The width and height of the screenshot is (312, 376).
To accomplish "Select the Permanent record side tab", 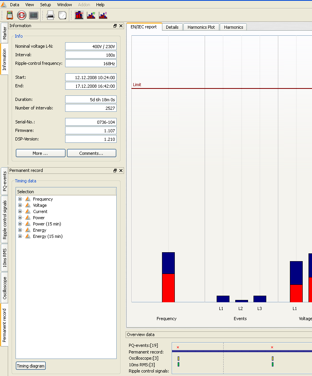I will pos(4,325).
